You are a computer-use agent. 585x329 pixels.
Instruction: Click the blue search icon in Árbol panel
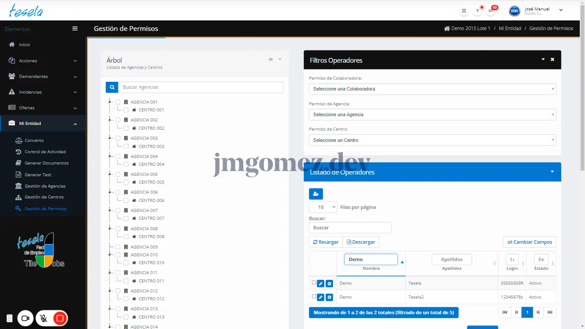pos(112,87)
